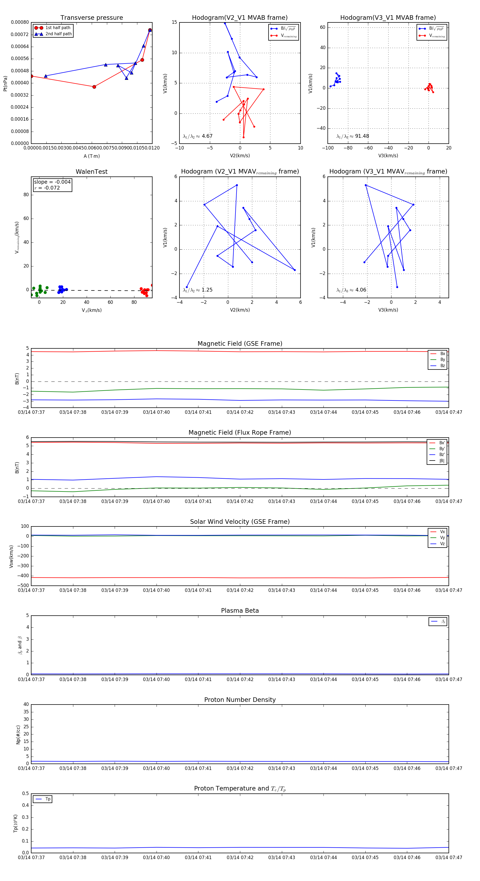Click the "Magnetic Field (GSE Frame)" title
The image size is (480, 881).
pos(240,344)
